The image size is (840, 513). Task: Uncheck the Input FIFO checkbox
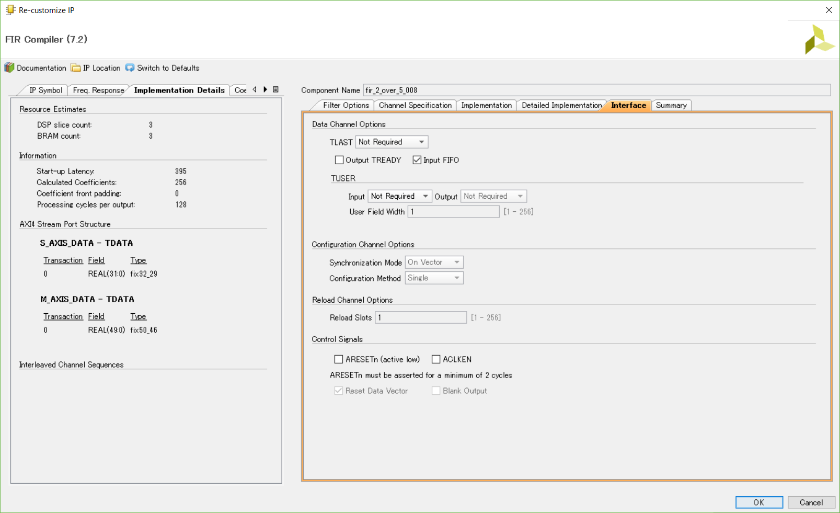click(417, 160)
